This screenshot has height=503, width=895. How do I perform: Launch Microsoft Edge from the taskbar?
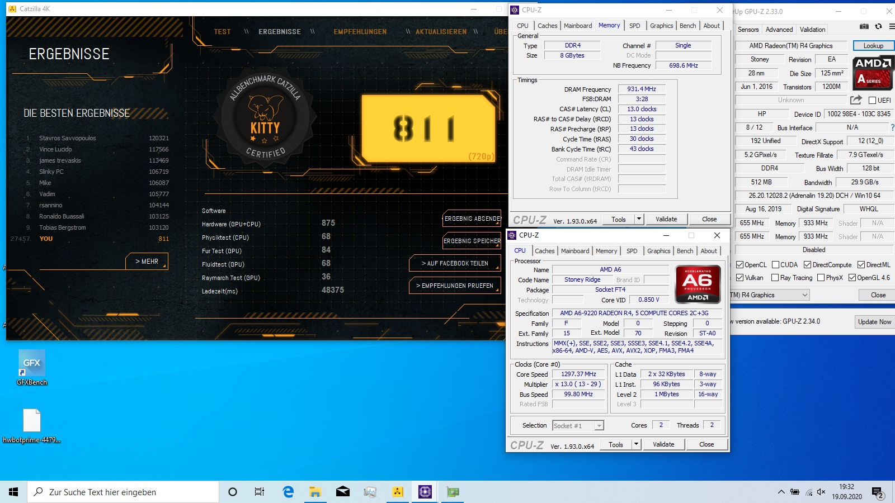pos(288,492)
